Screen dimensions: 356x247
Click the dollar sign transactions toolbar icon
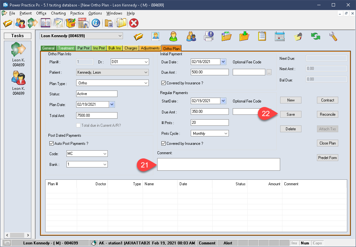tap(33, 23)
